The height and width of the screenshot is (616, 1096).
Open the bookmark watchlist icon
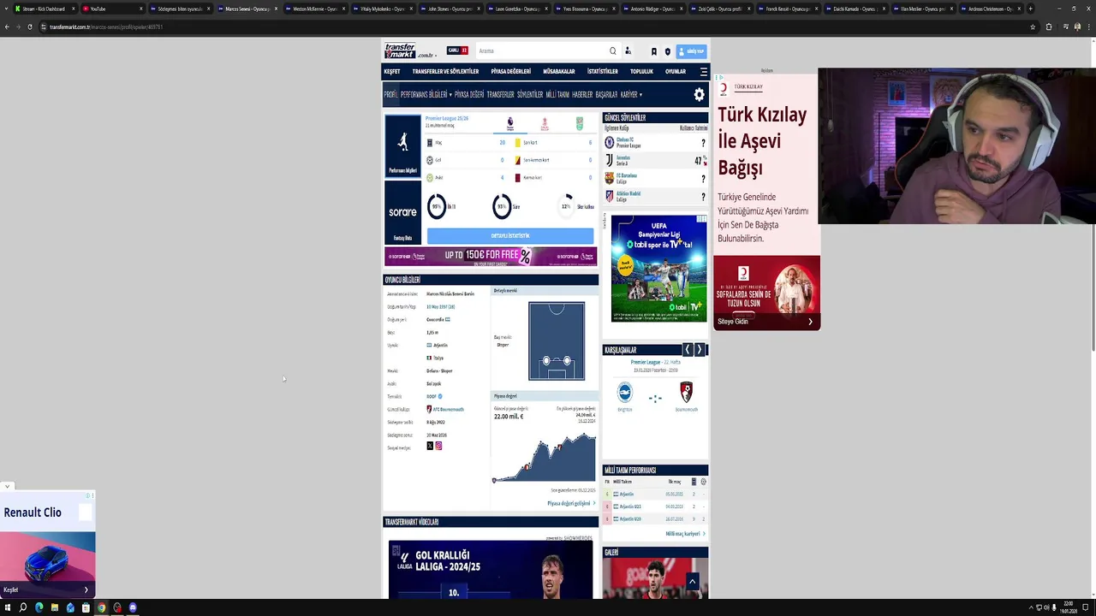pos(654,51)
